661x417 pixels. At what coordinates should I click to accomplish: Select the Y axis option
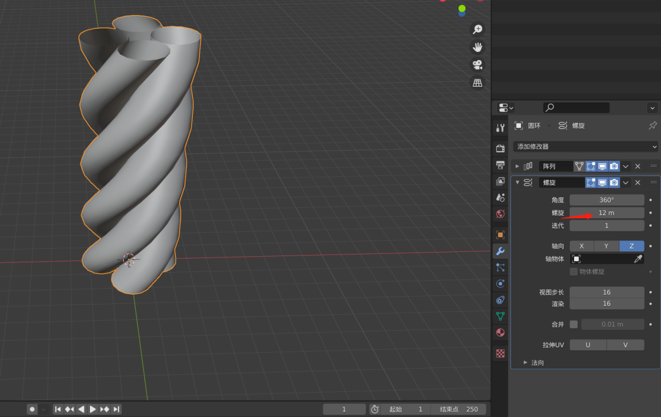[607, 246]
